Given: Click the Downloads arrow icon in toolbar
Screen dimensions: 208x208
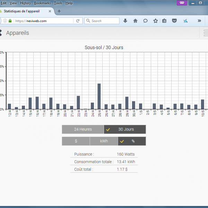Looking at the screenshot, I should (x=125, y=21).
